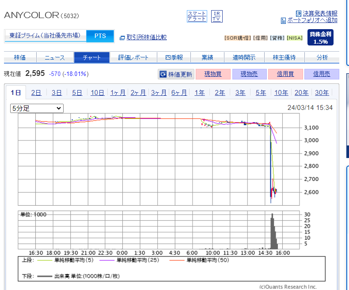Open the IR TV icon
The width and height of the screenshot is (349, 290).
tap(216, 16)
